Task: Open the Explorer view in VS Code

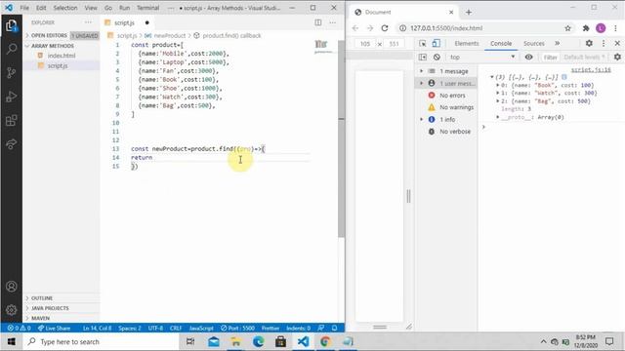Action: tap(11, 26)
